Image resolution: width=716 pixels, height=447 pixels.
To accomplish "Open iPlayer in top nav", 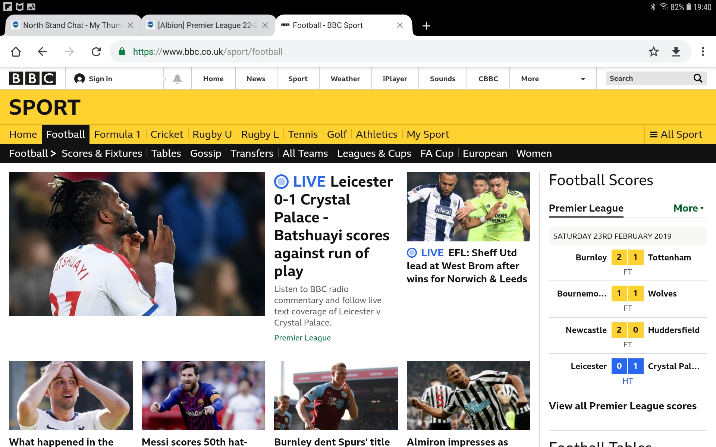I will (395, 79).
